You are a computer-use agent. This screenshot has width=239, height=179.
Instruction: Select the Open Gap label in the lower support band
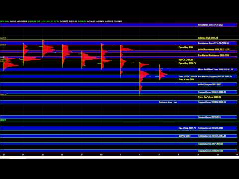pos(187,128)
